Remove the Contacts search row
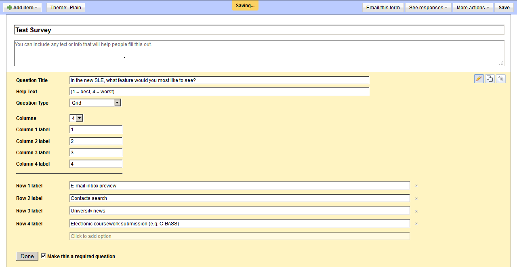 coord(416,198)
